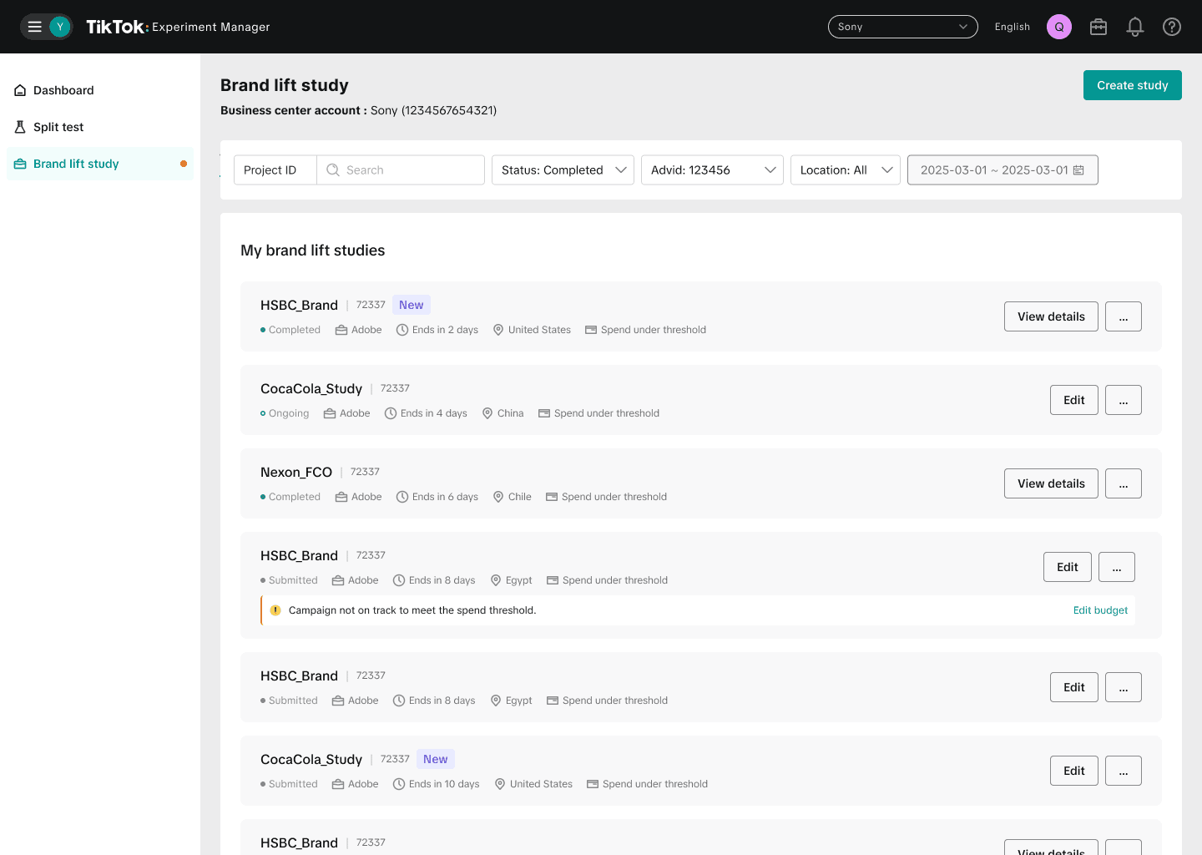Open the 2025-03-01 date range picker
Screen dimensions: 1202x855
coord(1003,169)
